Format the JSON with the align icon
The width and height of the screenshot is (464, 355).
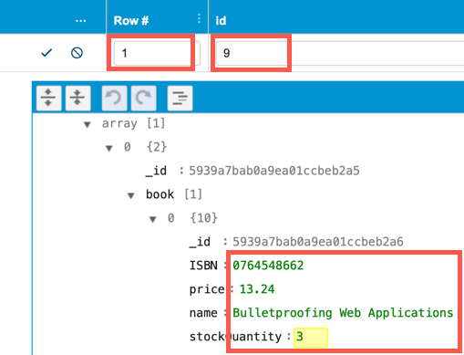[180, 98]
